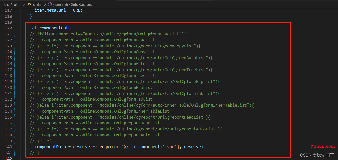This screenshot has width=338, height=160.
Task: Select util.js in the breadcrumb
Action: tap(38, 4)
